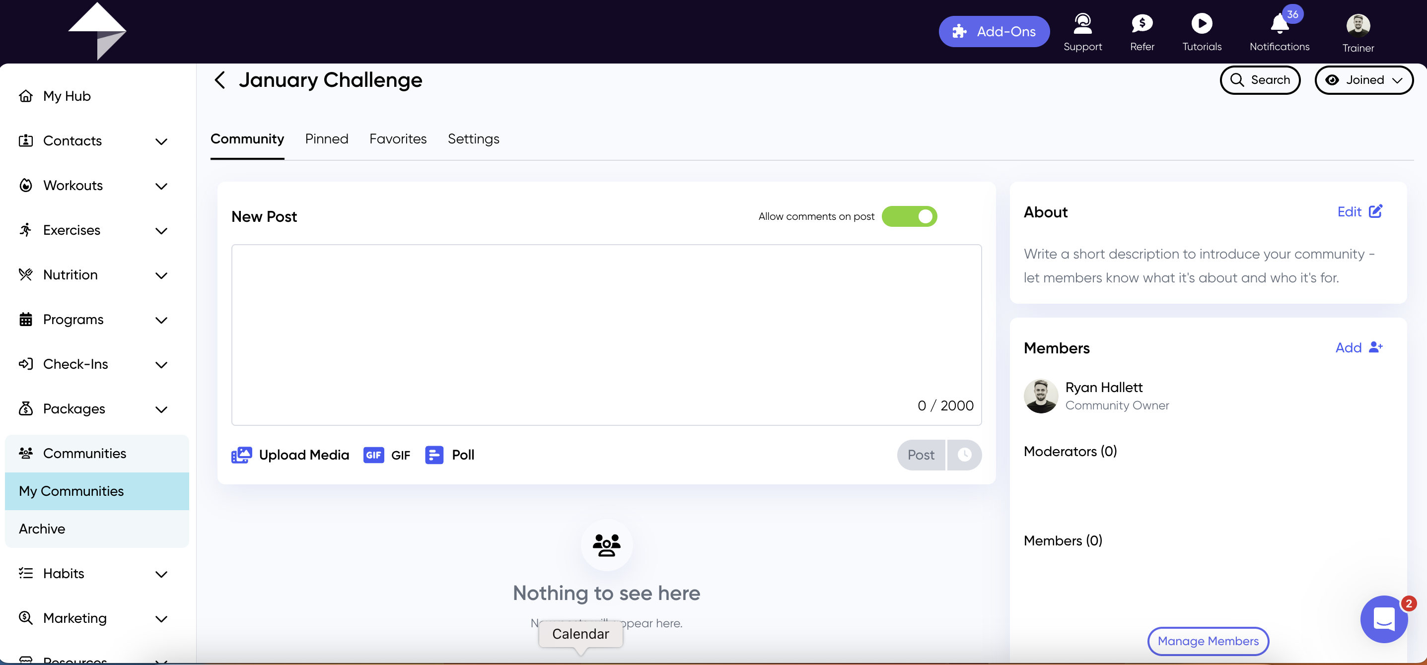Add a Poll to the post
Viewport: 1427px width, 665px height.
pyautogui.click(x=450, y=455)
